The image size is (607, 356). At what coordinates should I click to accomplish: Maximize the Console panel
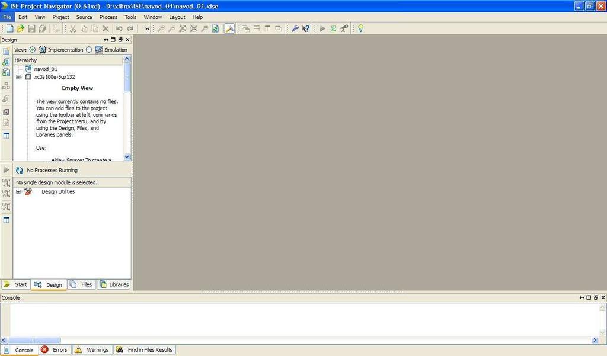(589, 297)
